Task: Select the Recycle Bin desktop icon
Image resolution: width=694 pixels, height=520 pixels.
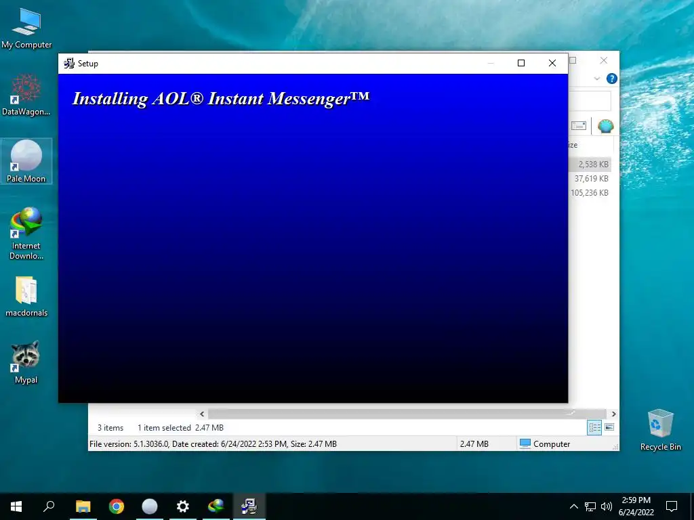Action: (x=660, y=430)
